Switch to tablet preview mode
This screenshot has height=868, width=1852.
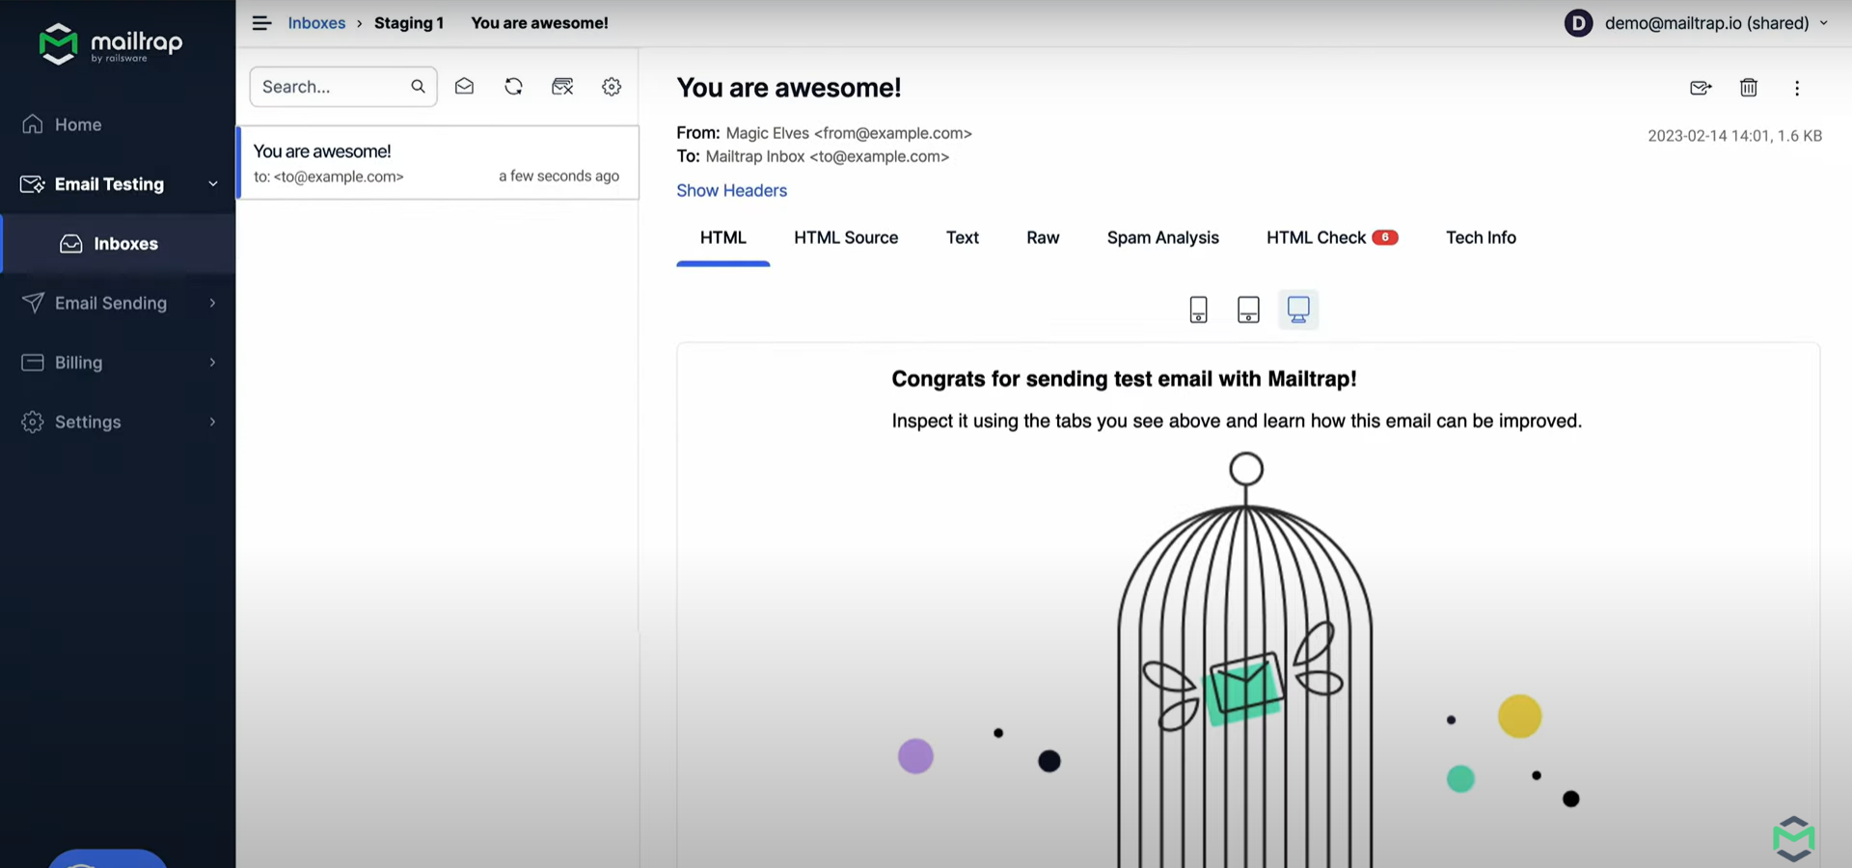pos(1248,310)
